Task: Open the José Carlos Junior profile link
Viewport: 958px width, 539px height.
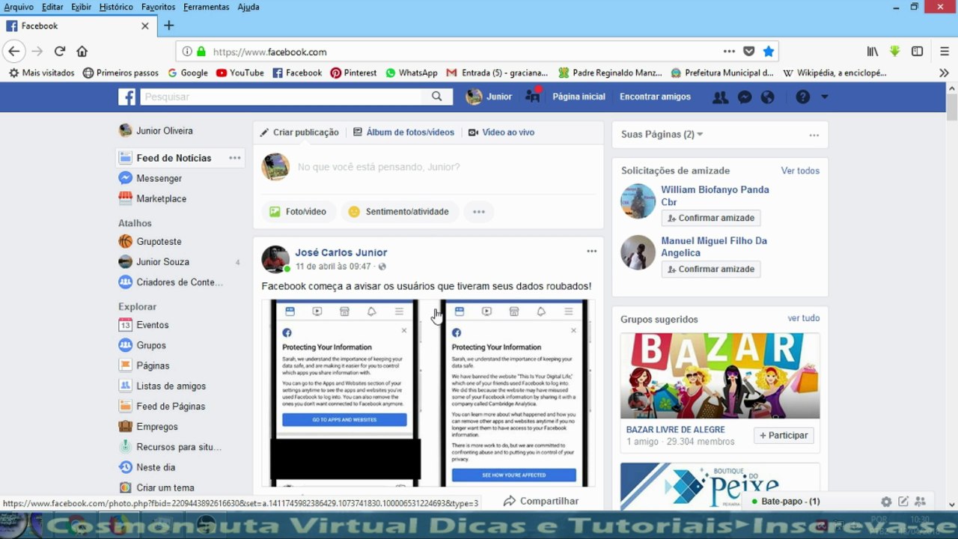Action: pyautogui.click(x=341, y=252)
